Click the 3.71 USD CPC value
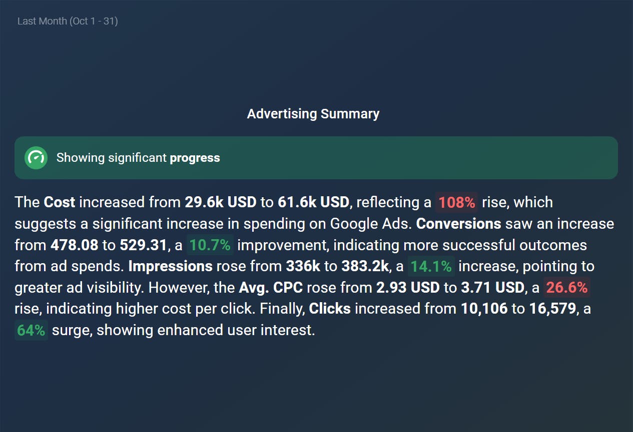The height and width of the screenshot is (432, 633). (492, 288)
